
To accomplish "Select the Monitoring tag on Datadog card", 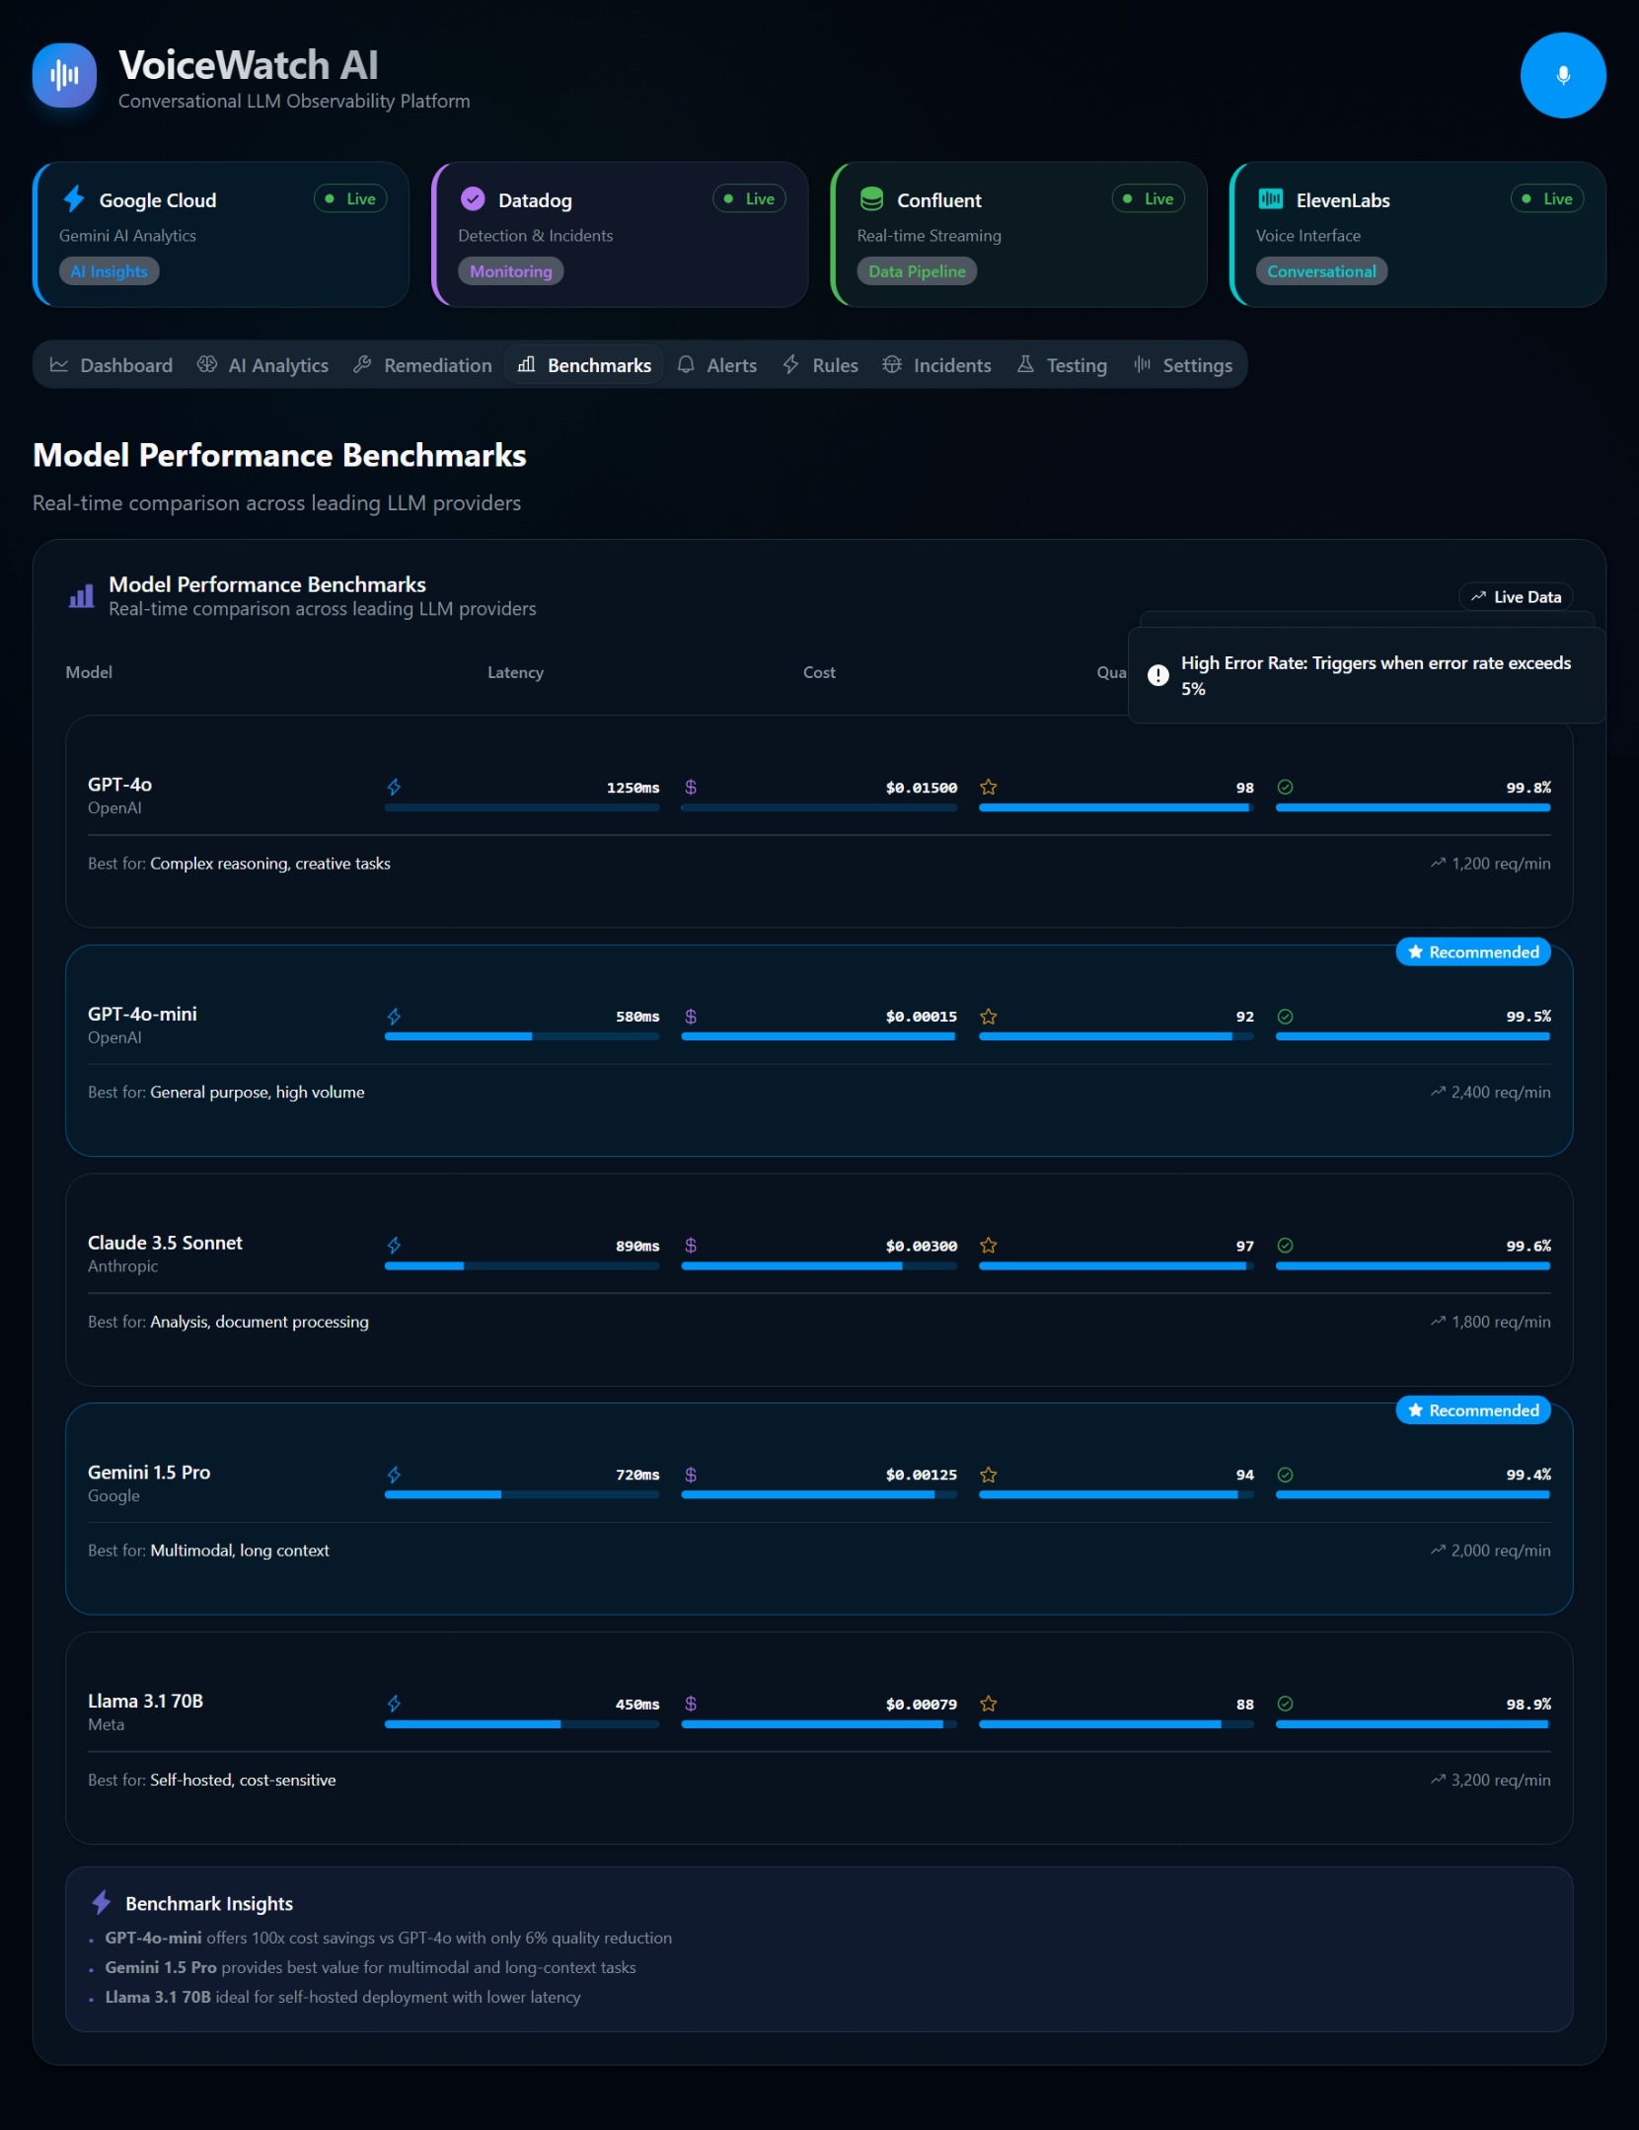I will pos(510,271).
